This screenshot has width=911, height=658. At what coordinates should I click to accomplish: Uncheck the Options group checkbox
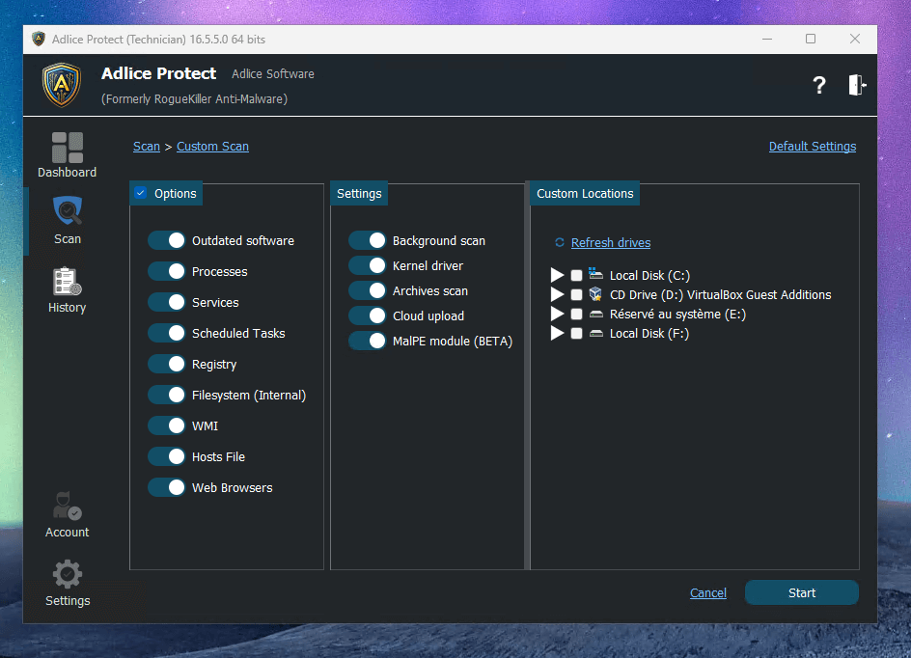point(141,193)
